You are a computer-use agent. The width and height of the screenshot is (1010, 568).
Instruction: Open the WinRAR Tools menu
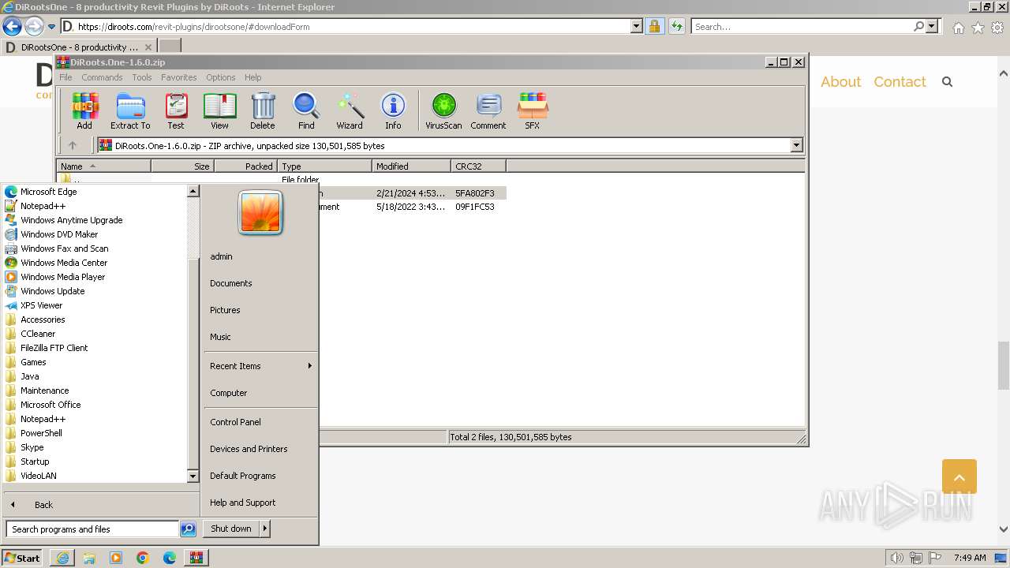tap(142, 77)
